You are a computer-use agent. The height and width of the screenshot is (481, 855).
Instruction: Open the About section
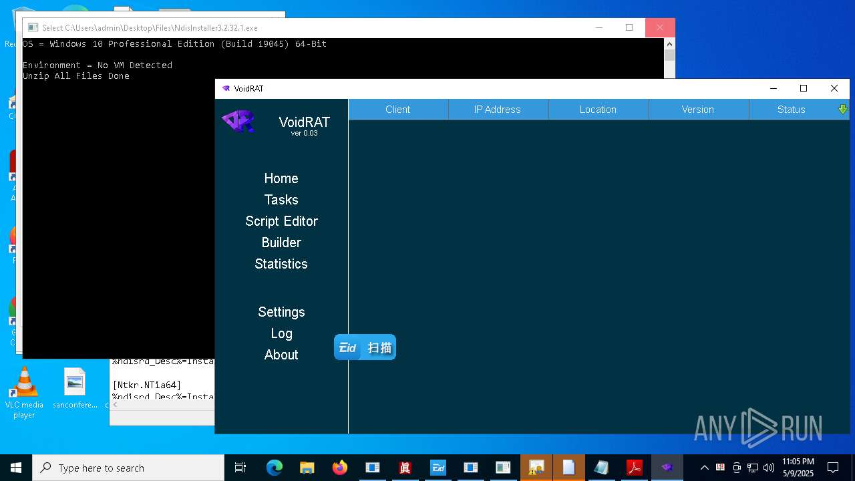coord(281,355)
